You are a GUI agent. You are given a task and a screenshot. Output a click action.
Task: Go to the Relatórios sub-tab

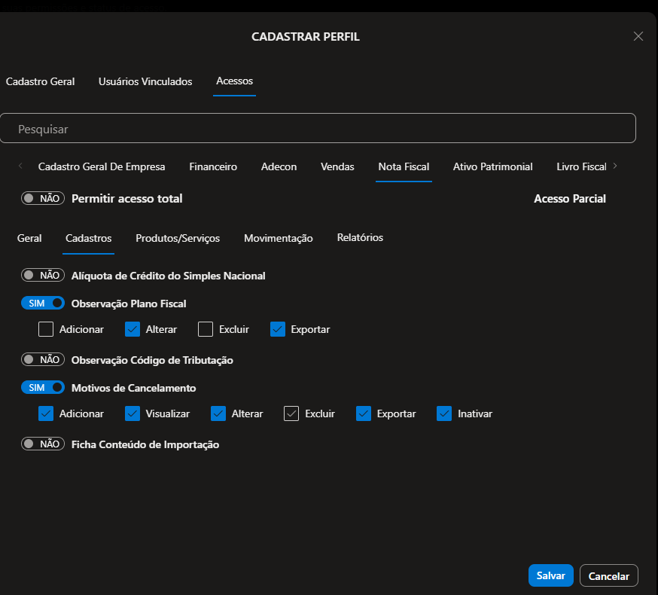click(x=360, y=238)
